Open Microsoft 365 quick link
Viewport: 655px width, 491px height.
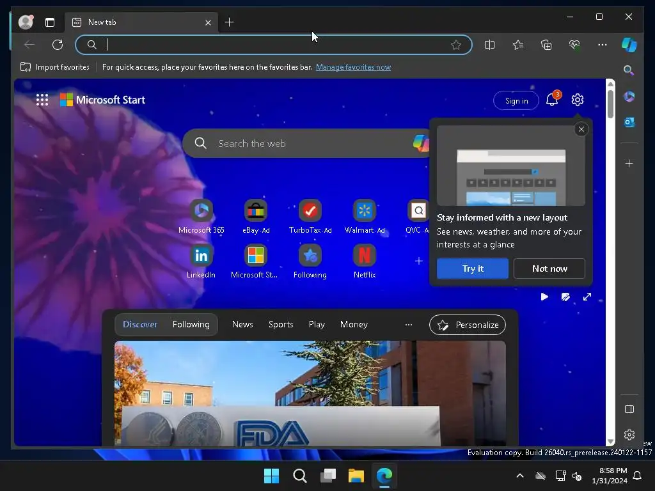point(201,217)
